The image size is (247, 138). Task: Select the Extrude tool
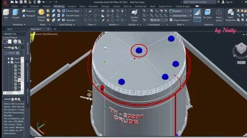tap(15, 14)
